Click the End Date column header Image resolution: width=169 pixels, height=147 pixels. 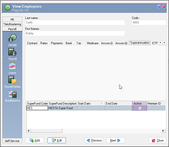[118, 104]
